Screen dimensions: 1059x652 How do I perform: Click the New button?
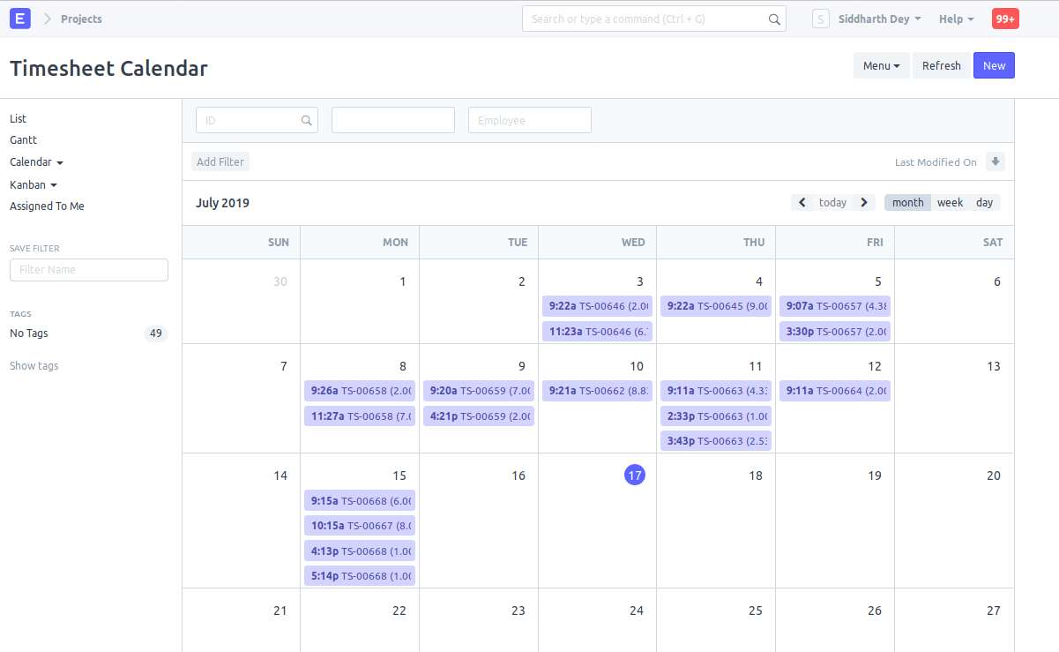pos(994,66)
